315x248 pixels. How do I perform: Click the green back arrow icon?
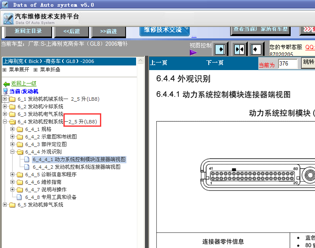coord(6,84)
